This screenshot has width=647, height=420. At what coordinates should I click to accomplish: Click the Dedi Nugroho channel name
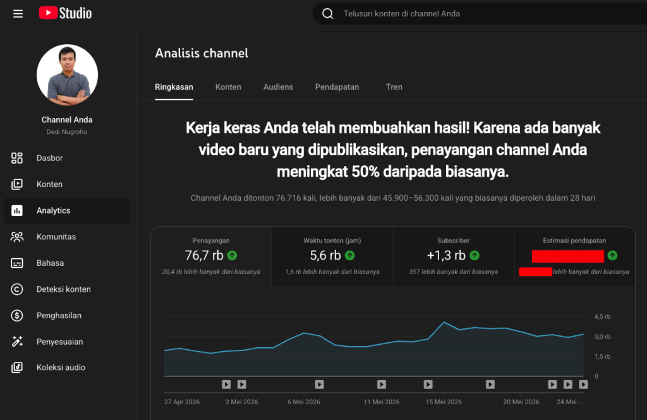67,131
